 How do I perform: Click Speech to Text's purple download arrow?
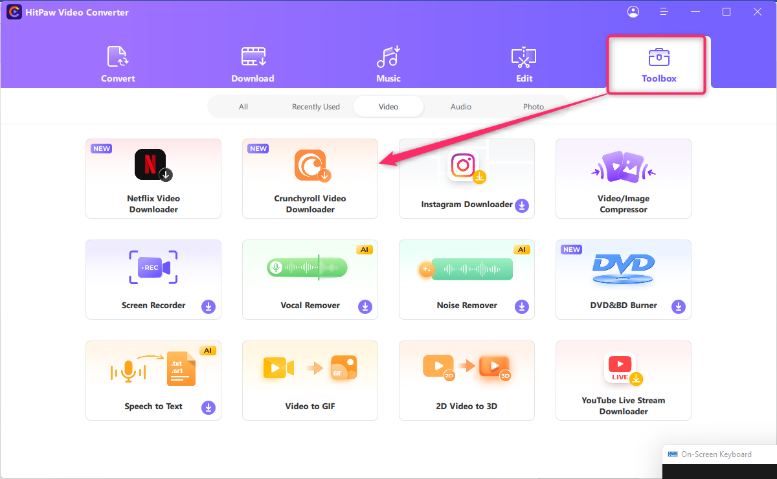[x=208, y=407]
